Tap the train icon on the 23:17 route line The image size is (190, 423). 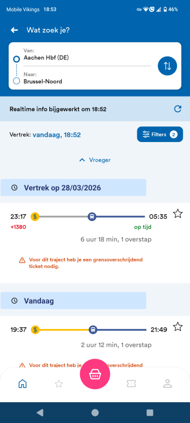(92, 216)
